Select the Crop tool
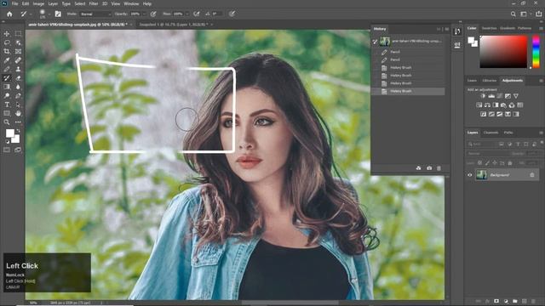This screenshot has height=306, width=545. (7, 51)
